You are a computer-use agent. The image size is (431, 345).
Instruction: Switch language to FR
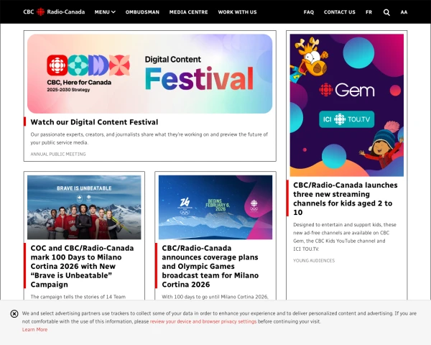[x=369, y=12]
